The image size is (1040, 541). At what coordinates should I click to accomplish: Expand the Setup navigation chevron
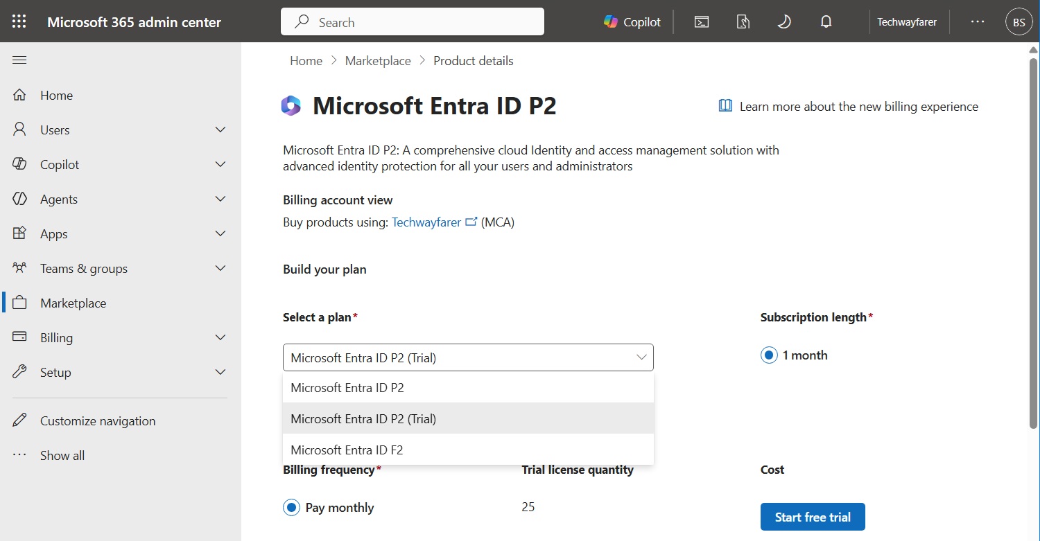pos(220,372)
